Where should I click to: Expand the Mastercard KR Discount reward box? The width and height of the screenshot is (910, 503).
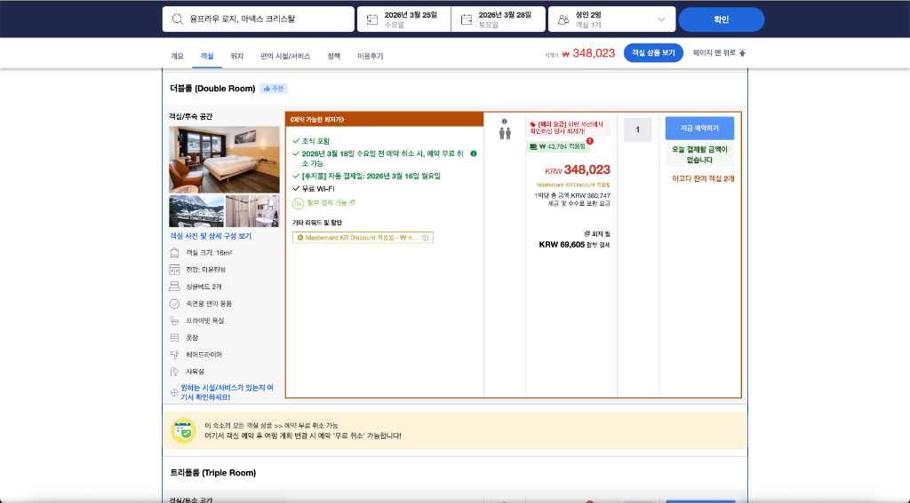click(360, 238)
